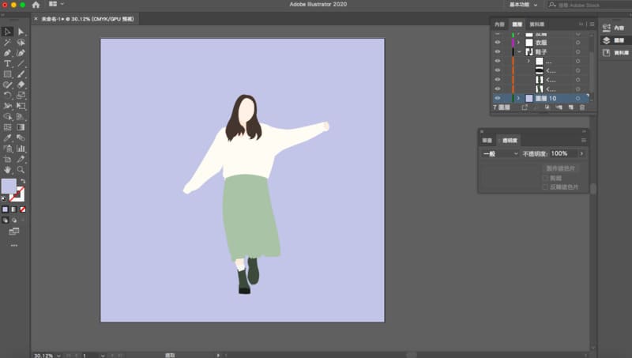Open 基本功能 workspace dropdown
632x358 pixels.
(523, 5)
